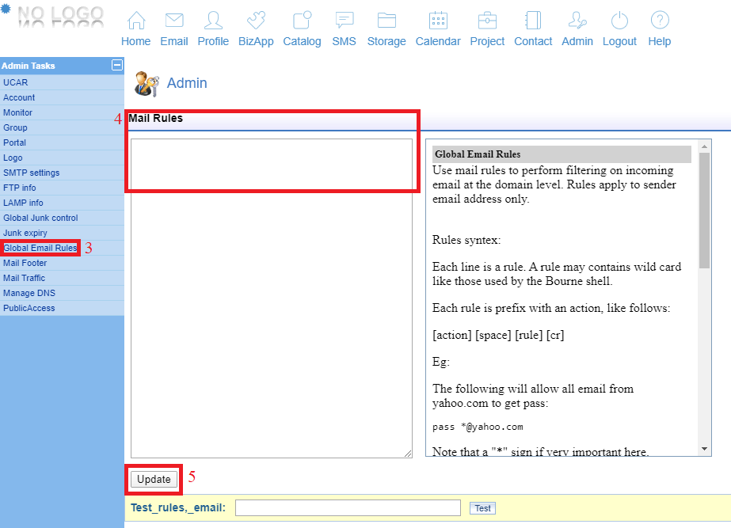Open the Profile person icon

213,21
